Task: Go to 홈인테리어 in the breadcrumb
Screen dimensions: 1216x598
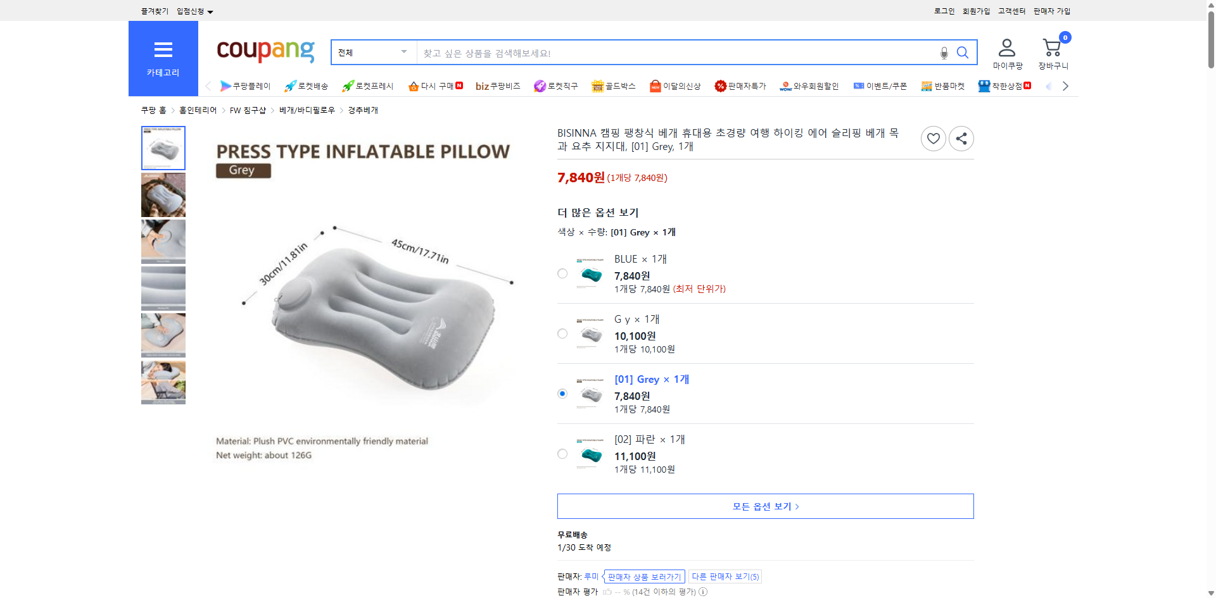Action: click(x=197, y=109)
